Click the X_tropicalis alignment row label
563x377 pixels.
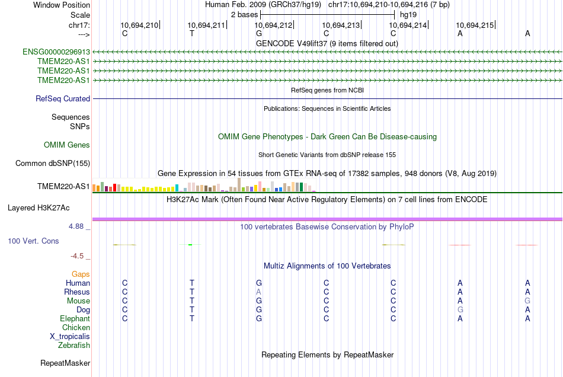coord(70,337)
